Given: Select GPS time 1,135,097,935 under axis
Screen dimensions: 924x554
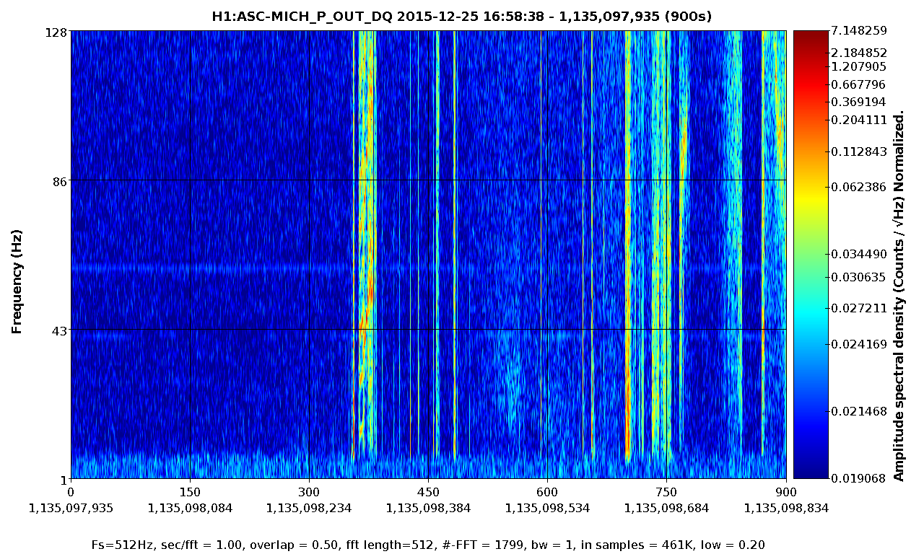Looking at the screenshot, I should [71, 508].
